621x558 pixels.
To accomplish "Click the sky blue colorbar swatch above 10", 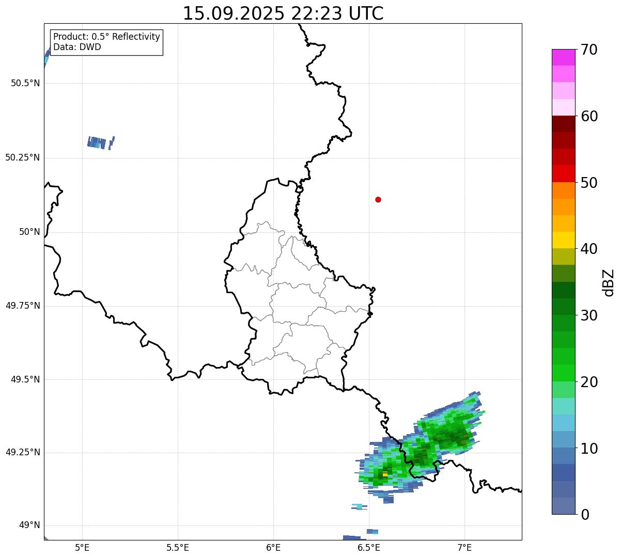I will click(x=564, y=423).
